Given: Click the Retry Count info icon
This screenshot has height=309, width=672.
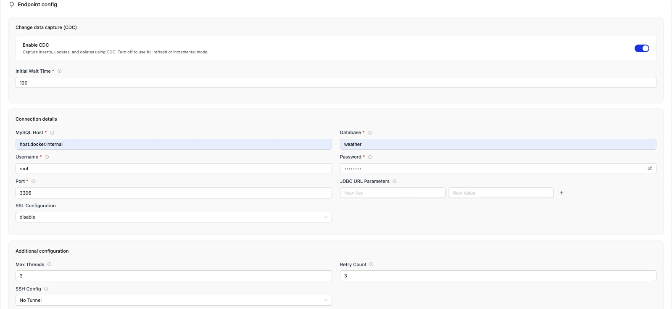Looking at the screenshot, I should (371, 264).
